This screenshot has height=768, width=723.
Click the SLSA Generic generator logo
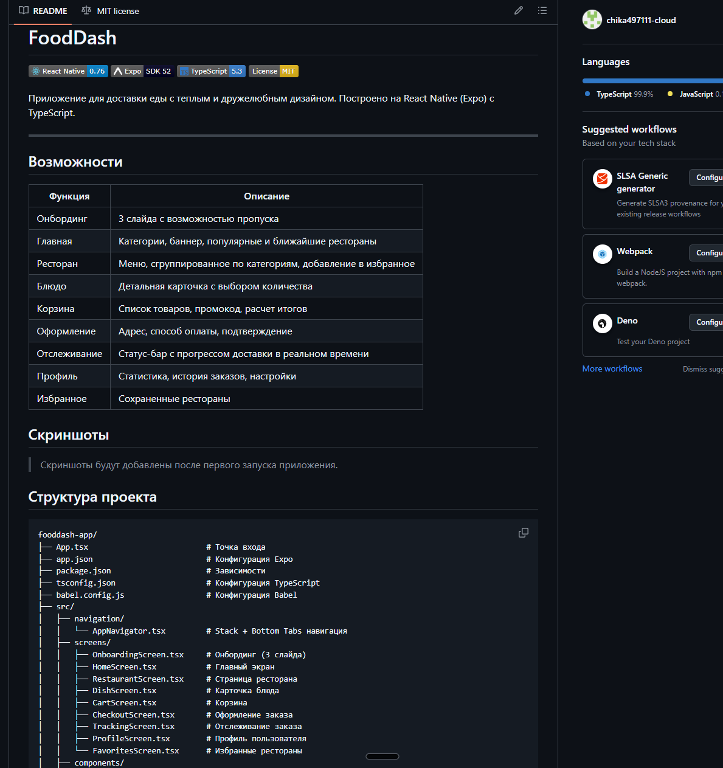pyautogui.click(x=602, y=179)
